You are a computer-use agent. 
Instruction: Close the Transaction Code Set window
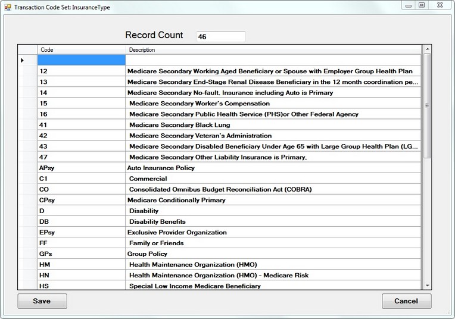[x=440, y=5]
